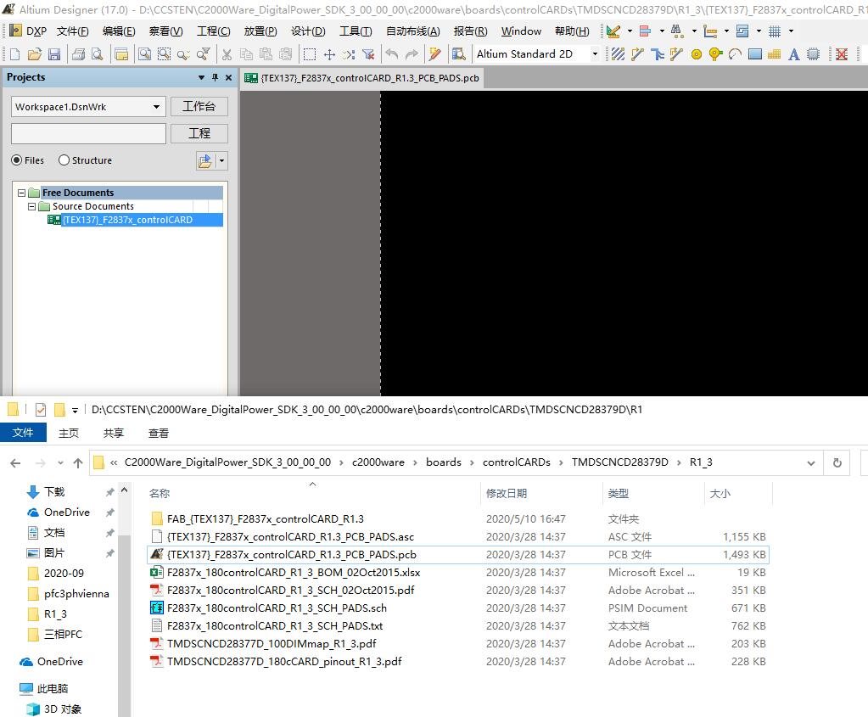Viewport: 868px width, 717px height.
Task: Select the Place Via tool
Action: coord(716,53)
